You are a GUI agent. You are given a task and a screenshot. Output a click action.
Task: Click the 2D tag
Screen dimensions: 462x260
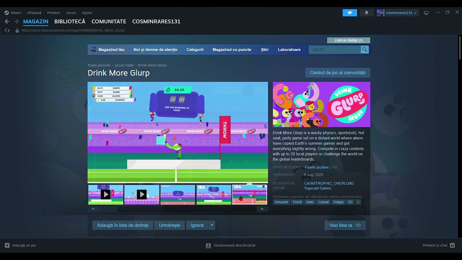pyautogui.click(x=350, y=202)
